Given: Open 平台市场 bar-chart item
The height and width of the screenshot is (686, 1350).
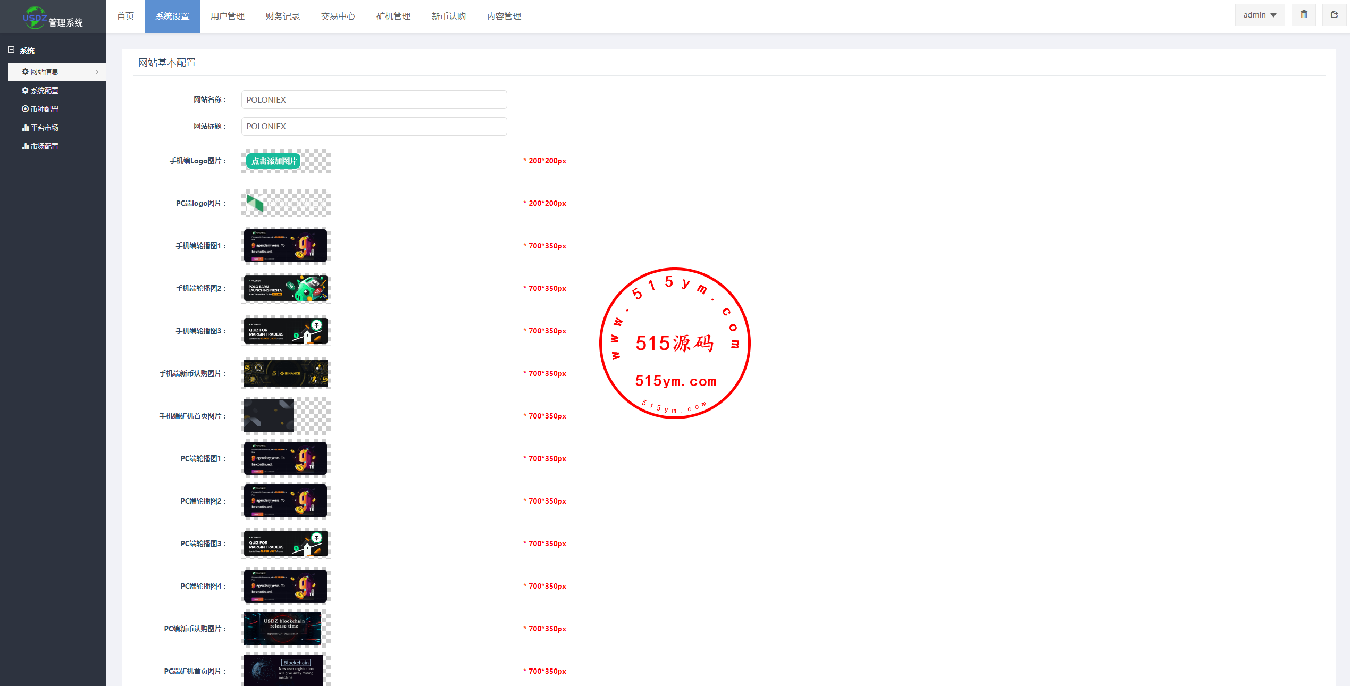Looking at the screenshot, I should coord(44,128).
